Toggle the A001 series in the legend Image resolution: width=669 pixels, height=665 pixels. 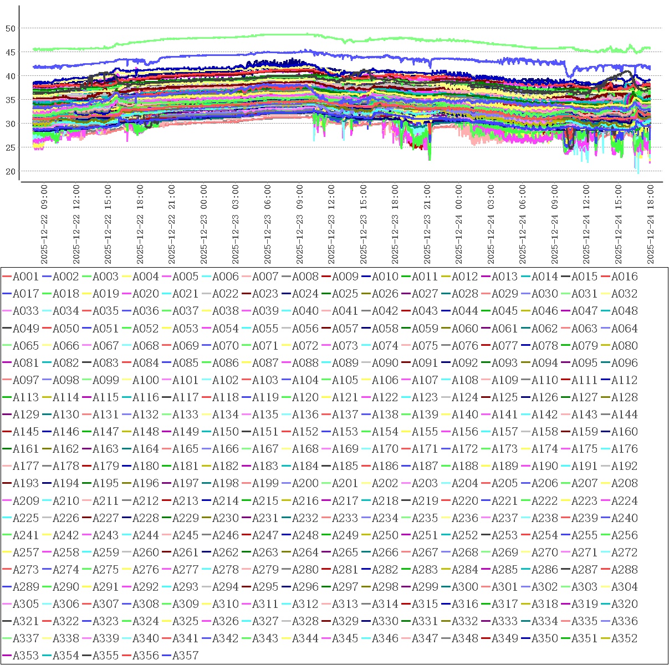coord(25,277)
